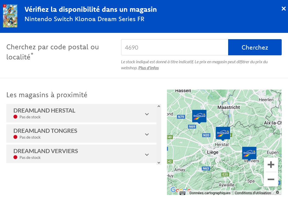Viewport: 288px width, 198px height.
Task: Click the N79 road badge on map
Action: [x=181, y=117]
